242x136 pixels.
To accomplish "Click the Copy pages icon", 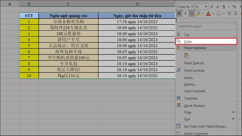I will (178, 41).
